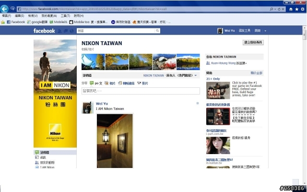Click NIKON TAIWAN filter link in wall bar

coord(153,75)
